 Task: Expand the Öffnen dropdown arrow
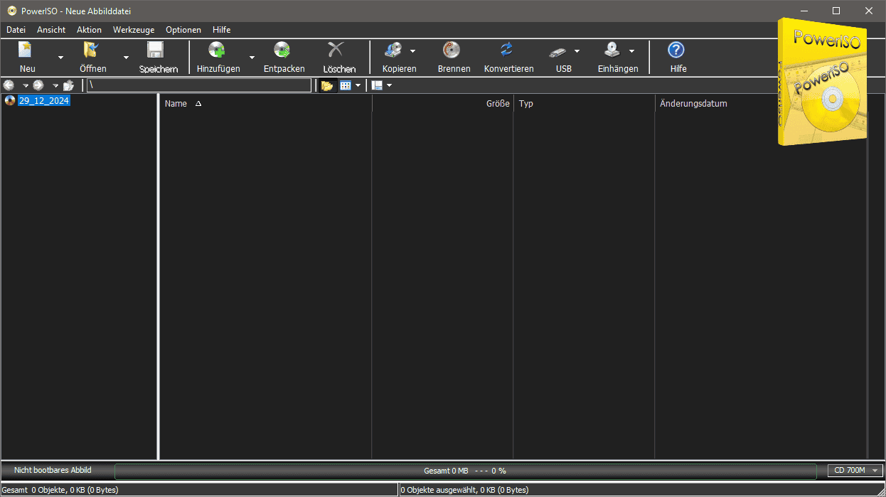126,58
